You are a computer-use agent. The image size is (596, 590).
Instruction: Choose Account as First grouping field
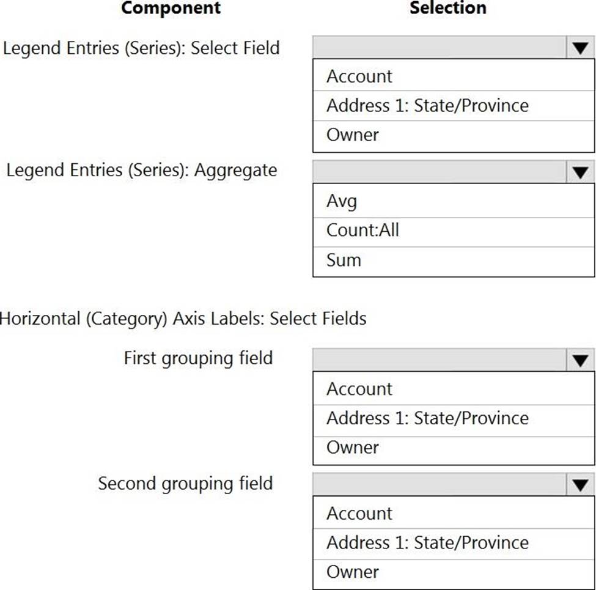[x=359, y=389]
